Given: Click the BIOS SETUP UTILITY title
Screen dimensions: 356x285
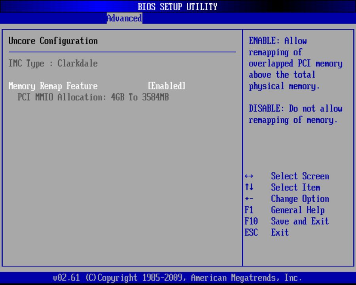Looking at the screenshot, I should pos(178,7).
